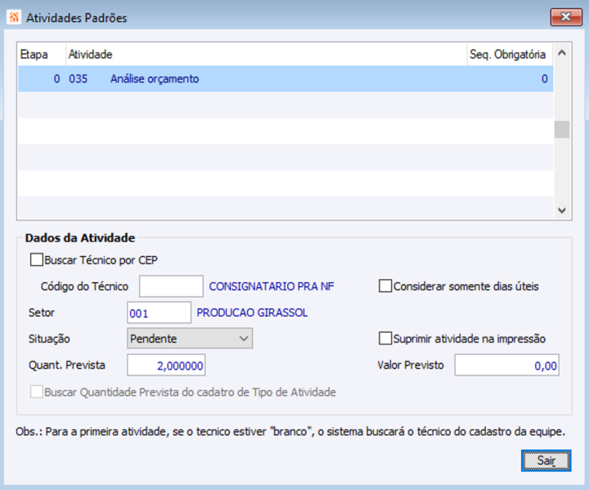Viewport: 589px width, 490px height.
Task: Click the application icon in title bar
Action: point(14,17)
